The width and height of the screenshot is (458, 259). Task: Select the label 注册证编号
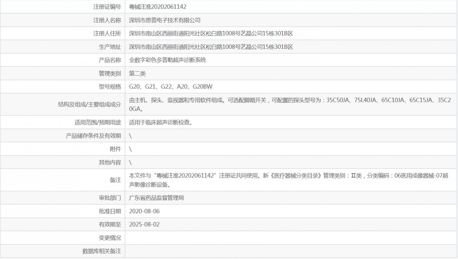click(107, 7)
